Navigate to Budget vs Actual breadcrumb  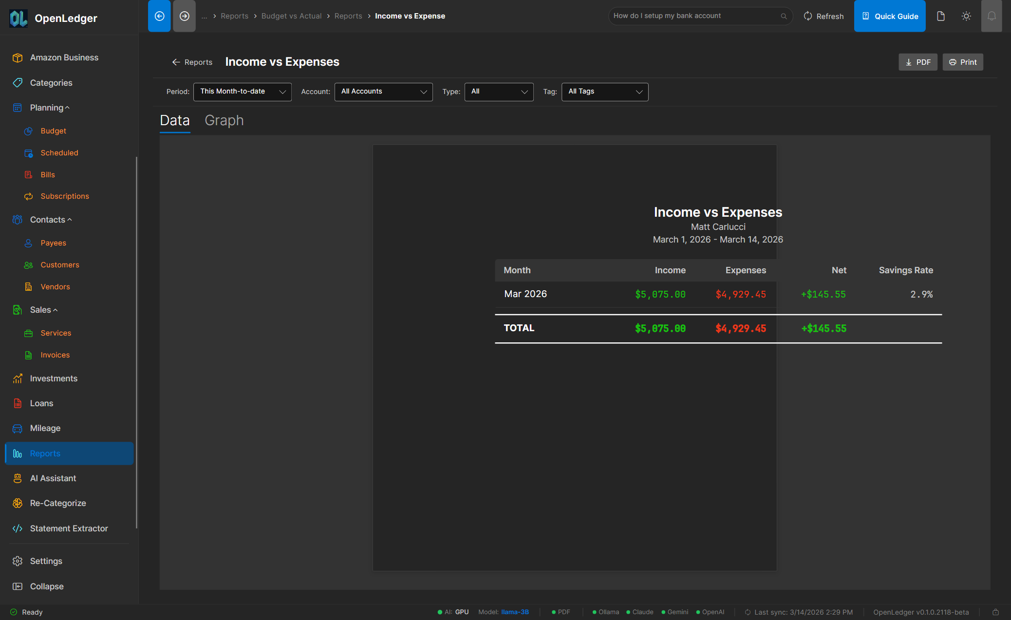tap(291, 16)
